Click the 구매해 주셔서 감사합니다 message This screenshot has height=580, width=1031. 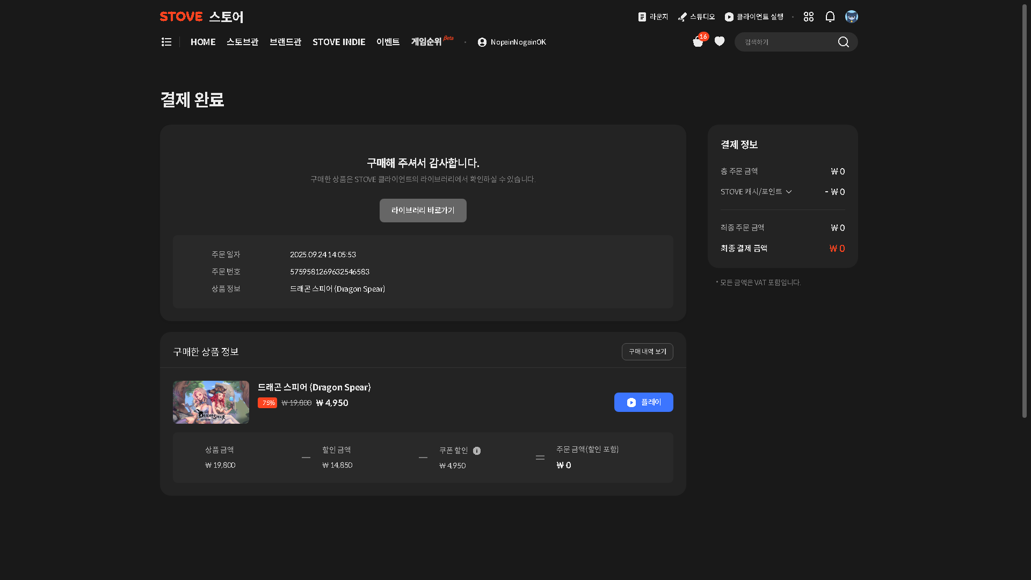[423, 163]
